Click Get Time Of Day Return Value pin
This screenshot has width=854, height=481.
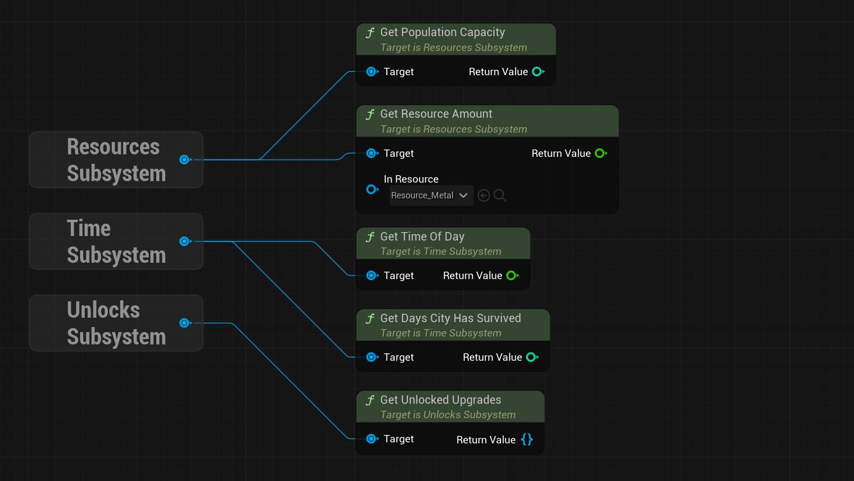coord(511,276)
